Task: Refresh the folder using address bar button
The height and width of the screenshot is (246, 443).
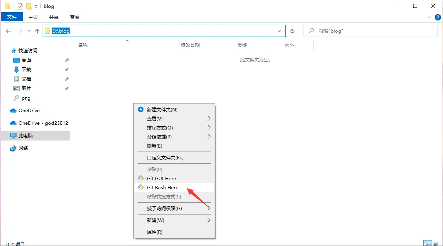Action: click(292, 31)
